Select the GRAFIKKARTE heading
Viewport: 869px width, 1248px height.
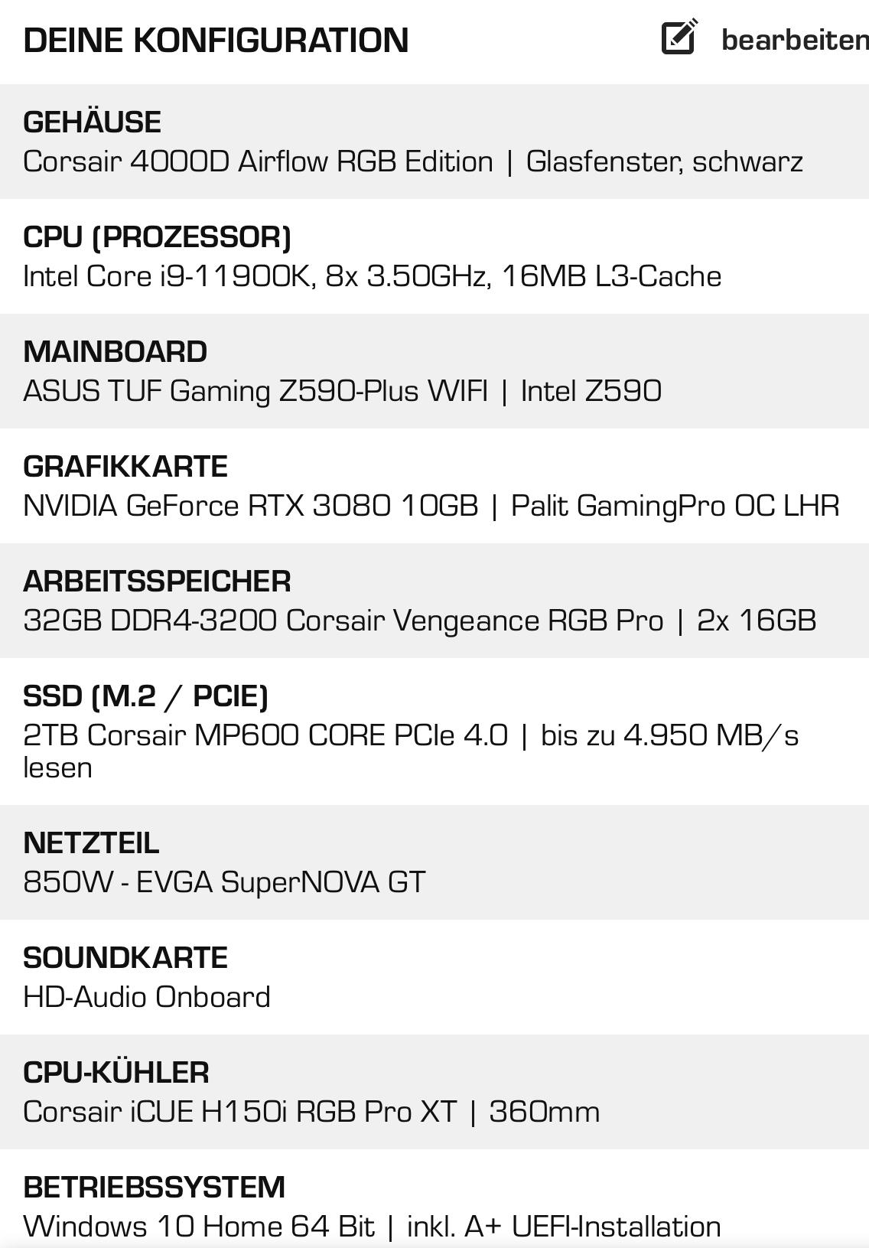point(125,467)
